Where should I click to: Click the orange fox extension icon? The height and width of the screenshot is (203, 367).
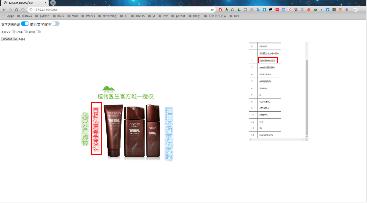click(340, 10)
